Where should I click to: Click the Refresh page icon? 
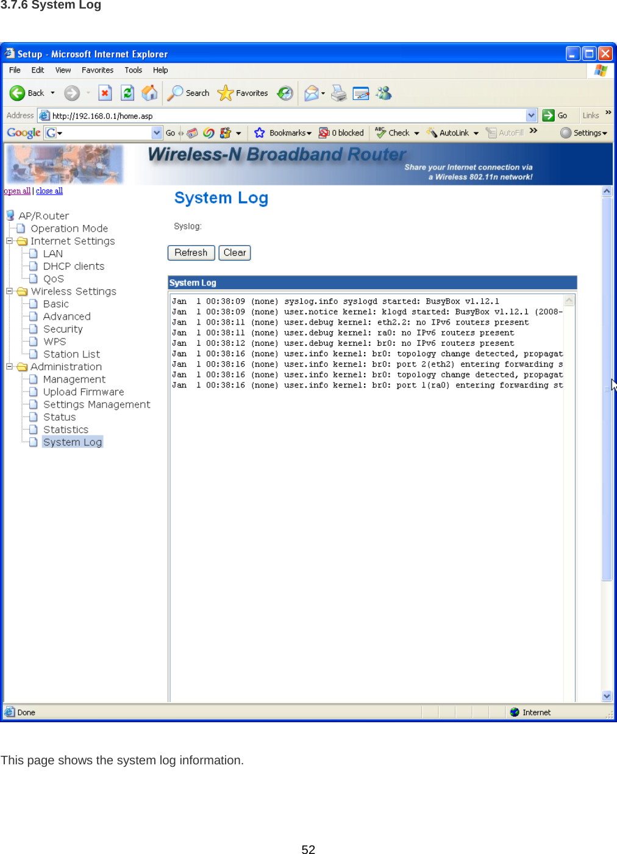click(x=127, y=93)
